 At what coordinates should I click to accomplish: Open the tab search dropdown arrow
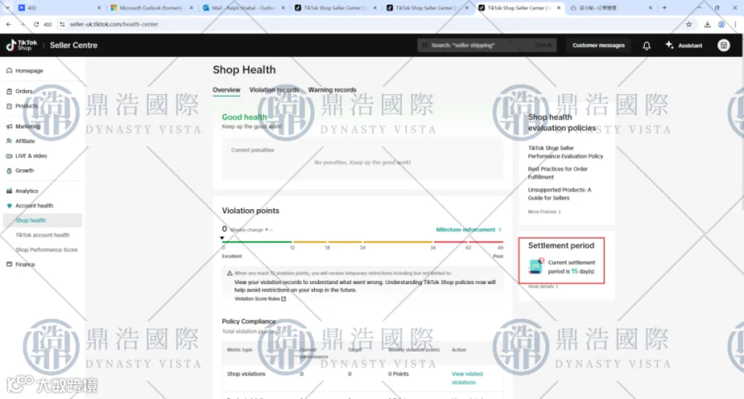click(7, 7)
